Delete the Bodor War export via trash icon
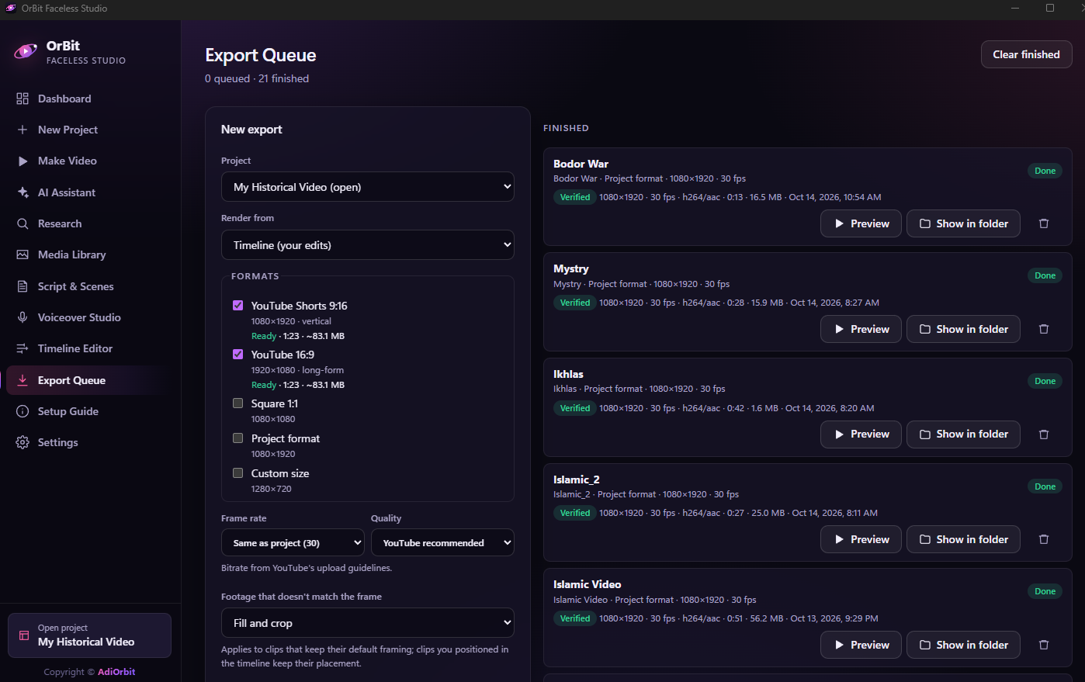The width and height of the screenshot is (1085, 682). point(1044,223)
